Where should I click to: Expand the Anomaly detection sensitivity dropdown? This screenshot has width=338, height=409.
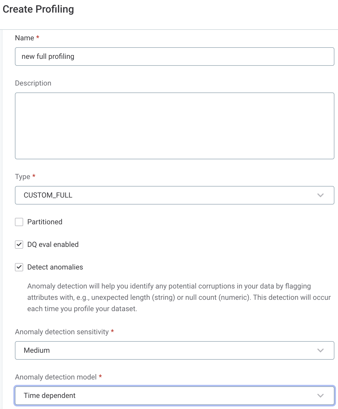pos(174,350)
